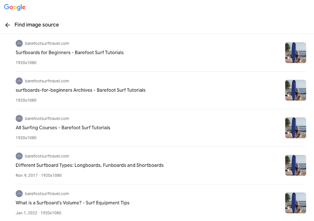Viewport: 314px width, 221px height.
Task: Open Different Surfboard Types: Longboards, Funboards article
Action: 89,165
